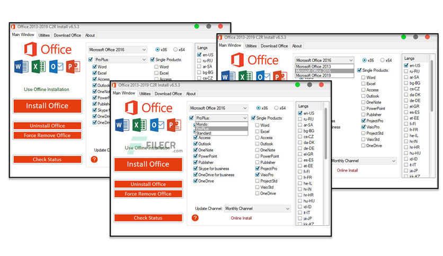
Task: Click Online Install link in right back window
Action: (x=347, y=170)
